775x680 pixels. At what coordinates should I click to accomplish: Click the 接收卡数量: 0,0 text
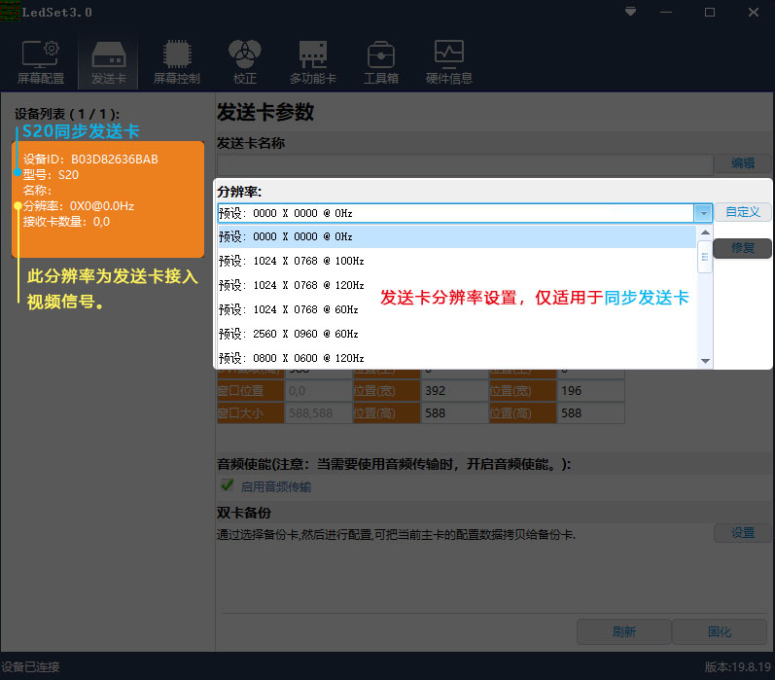(x=66, y=222)
